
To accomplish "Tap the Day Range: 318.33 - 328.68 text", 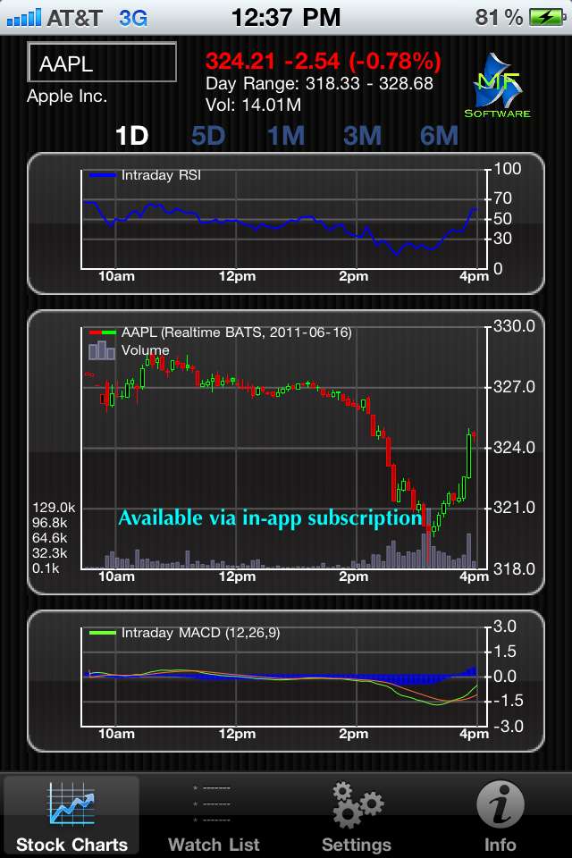I will point(319,84).
